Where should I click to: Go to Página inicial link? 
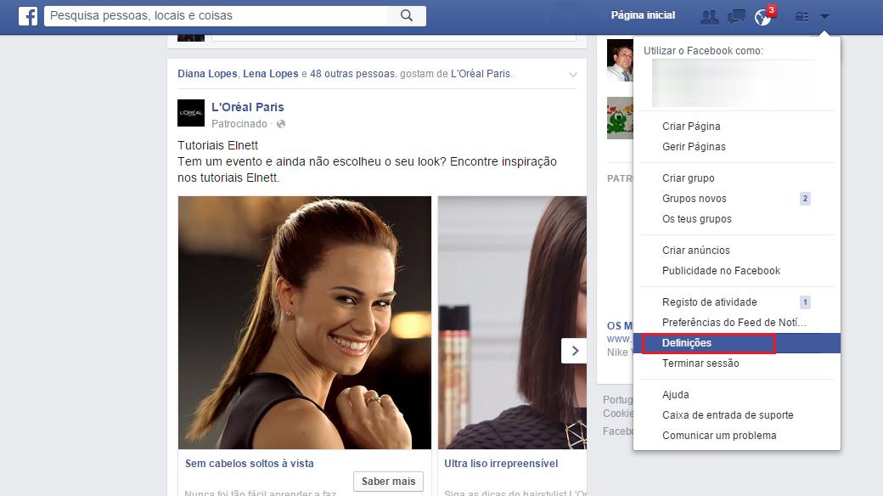point(643,15)
